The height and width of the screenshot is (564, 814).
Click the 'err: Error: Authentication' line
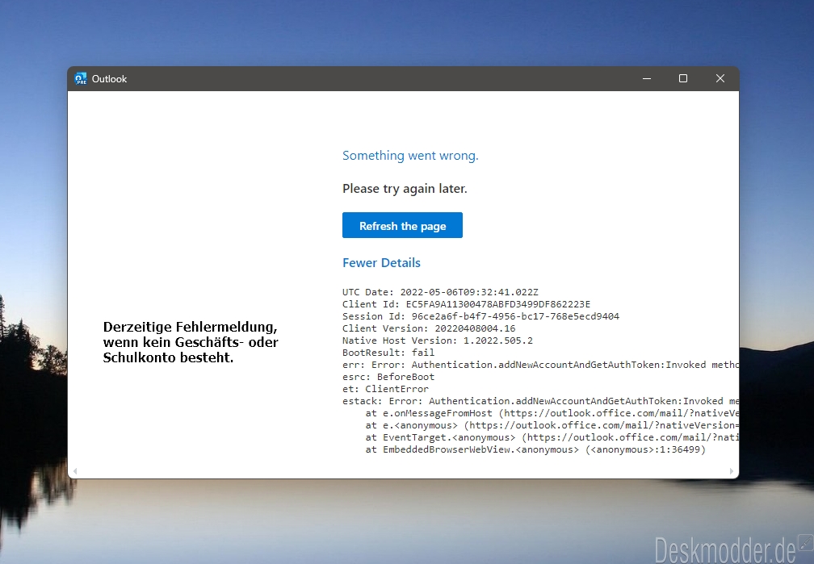pyautogui.click(x=540, y=365)
